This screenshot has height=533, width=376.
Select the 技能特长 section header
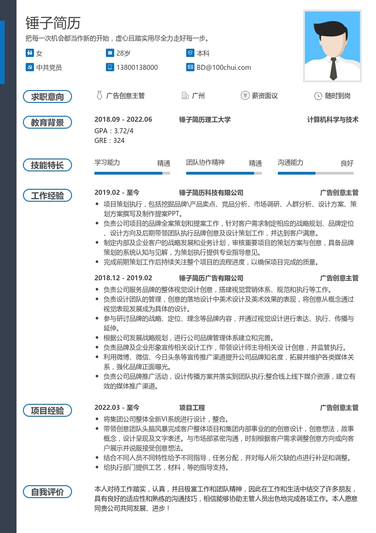(x=47, y=165)
